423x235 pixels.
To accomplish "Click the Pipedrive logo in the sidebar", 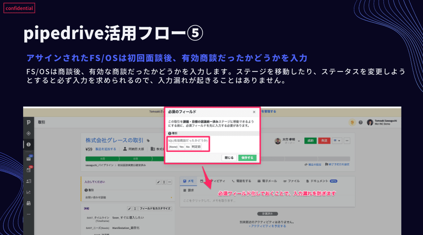I will pos(29,123).
